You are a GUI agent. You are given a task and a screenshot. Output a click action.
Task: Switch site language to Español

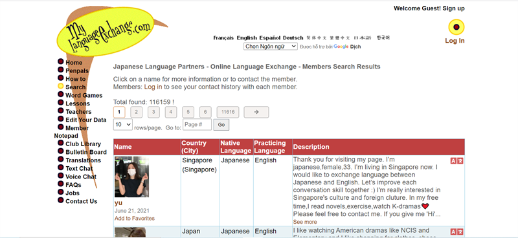pos(270,38)
